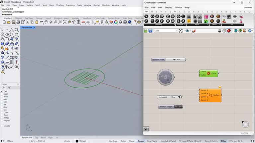Click the Circle component on the canvas
Viewport: 255px width, 143px height.
click(x=209, y=73)
